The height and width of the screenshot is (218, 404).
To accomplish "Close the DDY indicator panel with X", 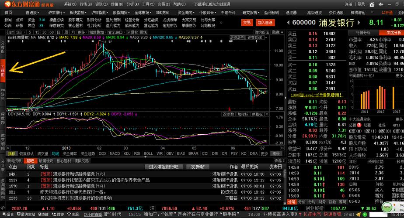I will 267,114.
